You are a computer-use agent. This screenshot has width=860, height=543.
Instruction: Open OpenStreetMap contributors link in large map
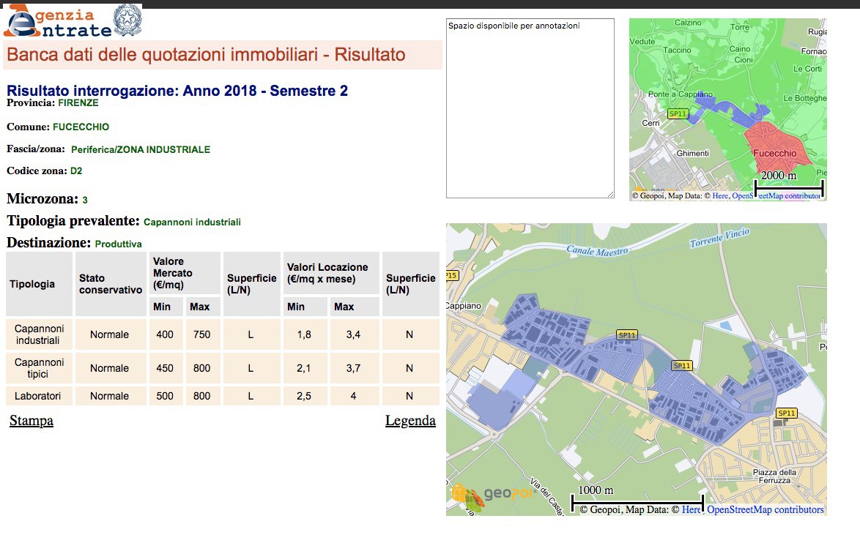(x=765, y=510)
